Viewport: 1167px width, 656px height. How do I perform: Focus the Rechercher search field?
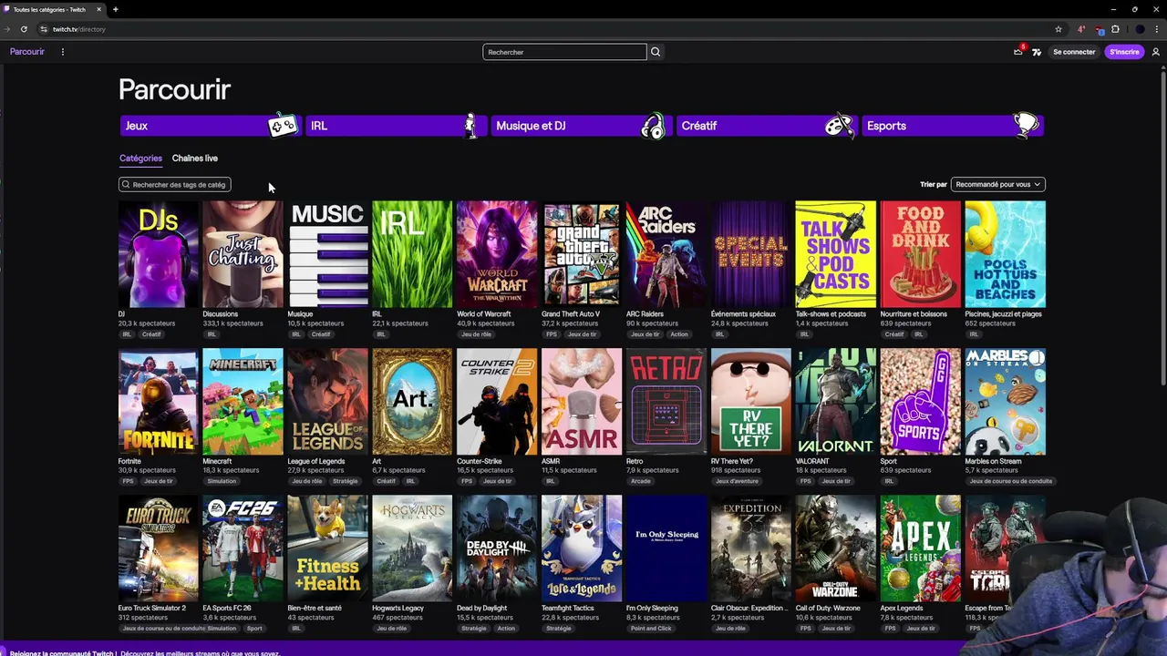(x=564, y=52)
